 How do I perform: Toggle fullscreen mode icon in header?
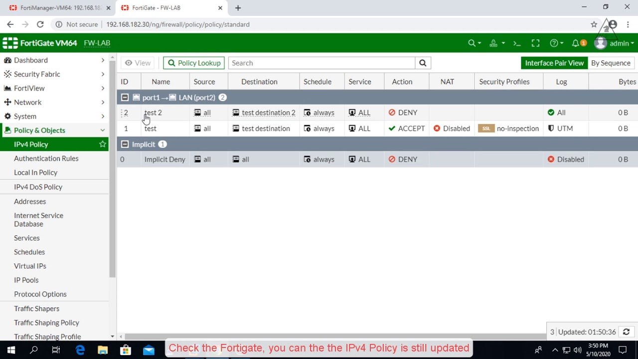535,43
